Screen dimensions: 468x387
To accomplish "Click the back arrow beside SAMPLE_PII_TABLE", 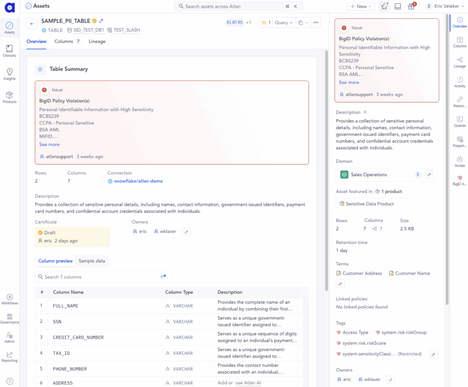I will pyautogui.click(x=32, y=24).
